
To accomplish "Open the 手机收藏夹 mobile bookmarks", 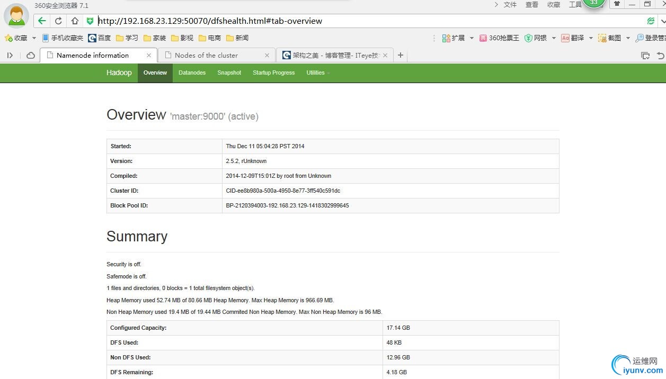I will (x=63, y=38).
